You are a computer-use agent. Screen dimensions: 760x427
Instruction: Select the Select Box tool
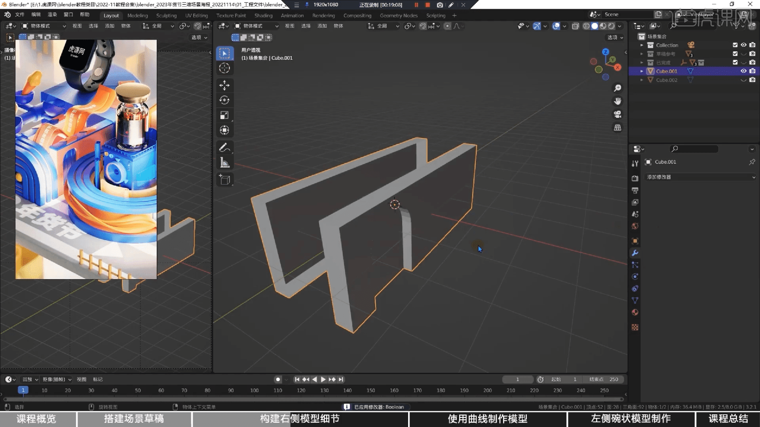coord(224,53)
